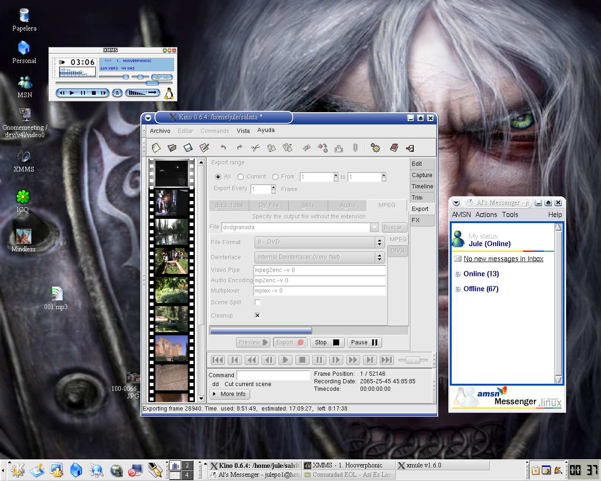Switch to the Timeline tab
The width and height of the screenshot is (601, 481).
click(x=422, y=186)
